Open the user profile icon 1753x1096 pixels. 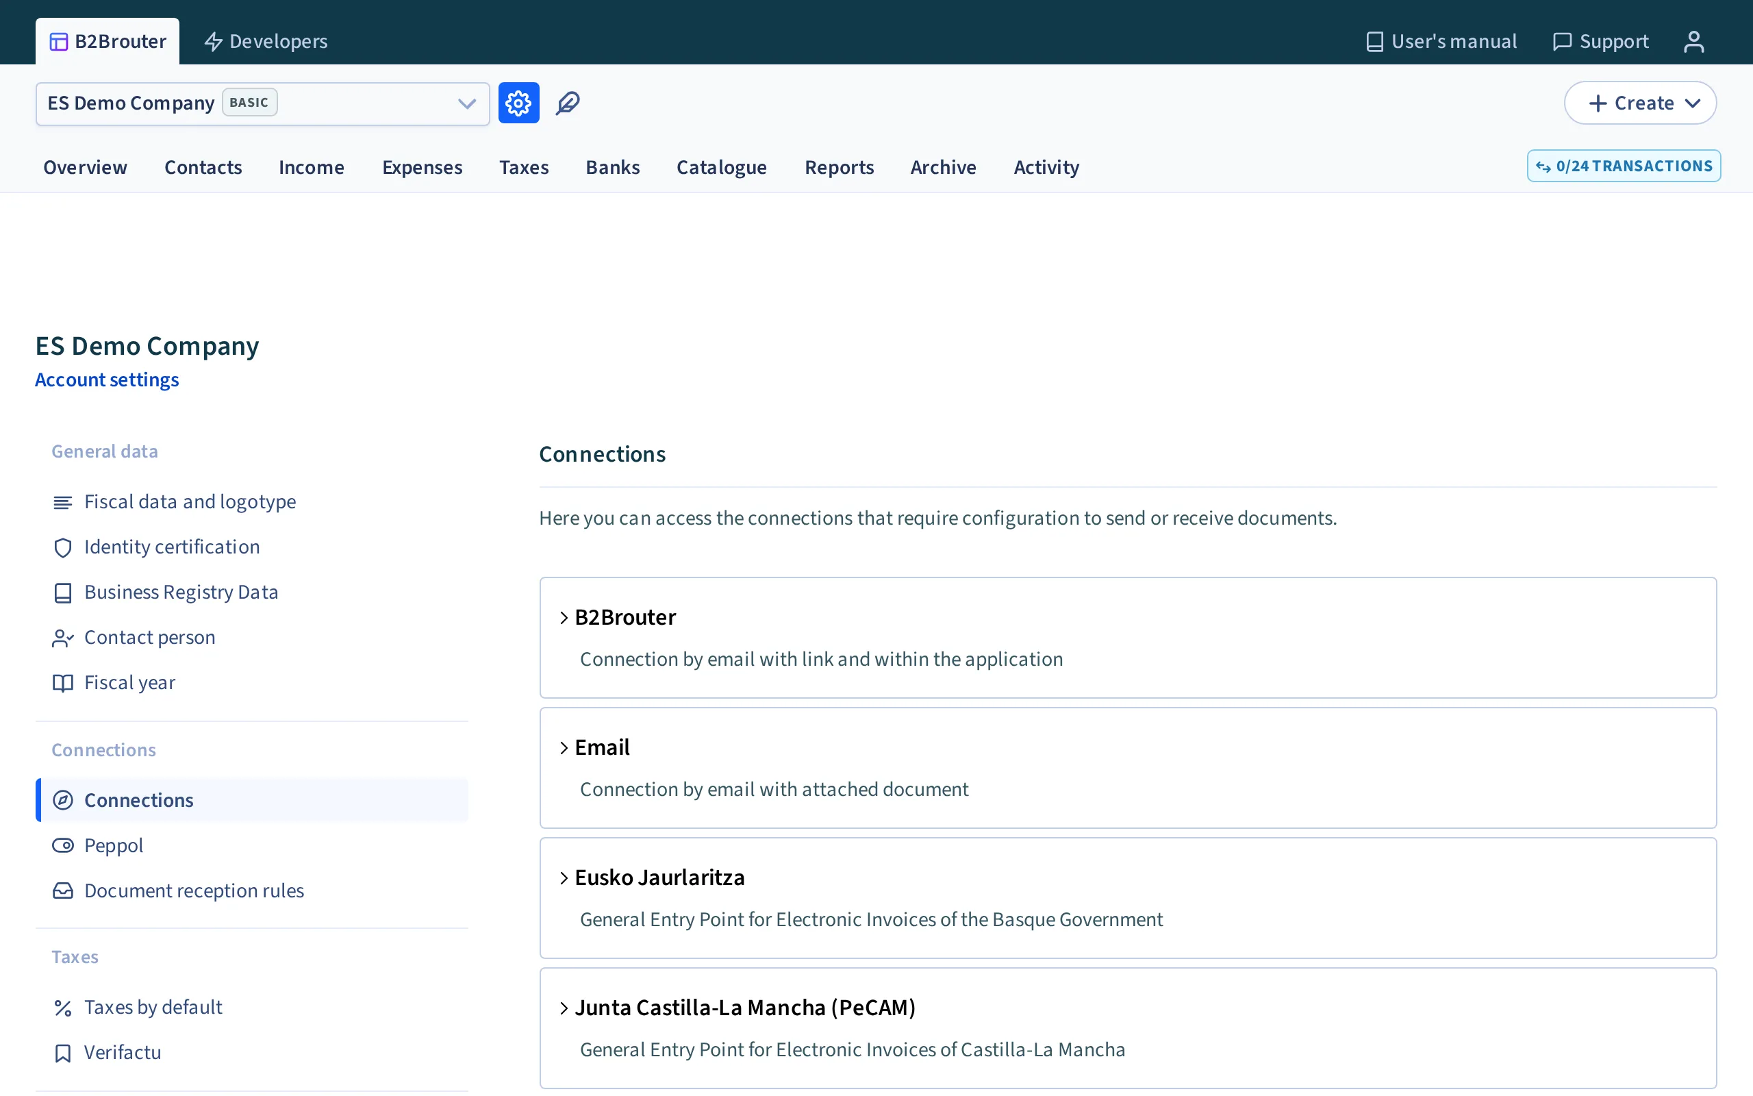coord(1693,41)
